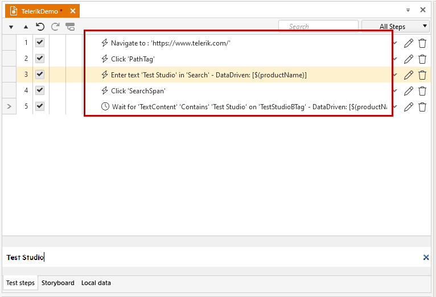The height and width of the screenshot is (297, 436).
Task: Edit step 4 Click 'SearchSpan' with pencil
Action: tap(409, 91)
